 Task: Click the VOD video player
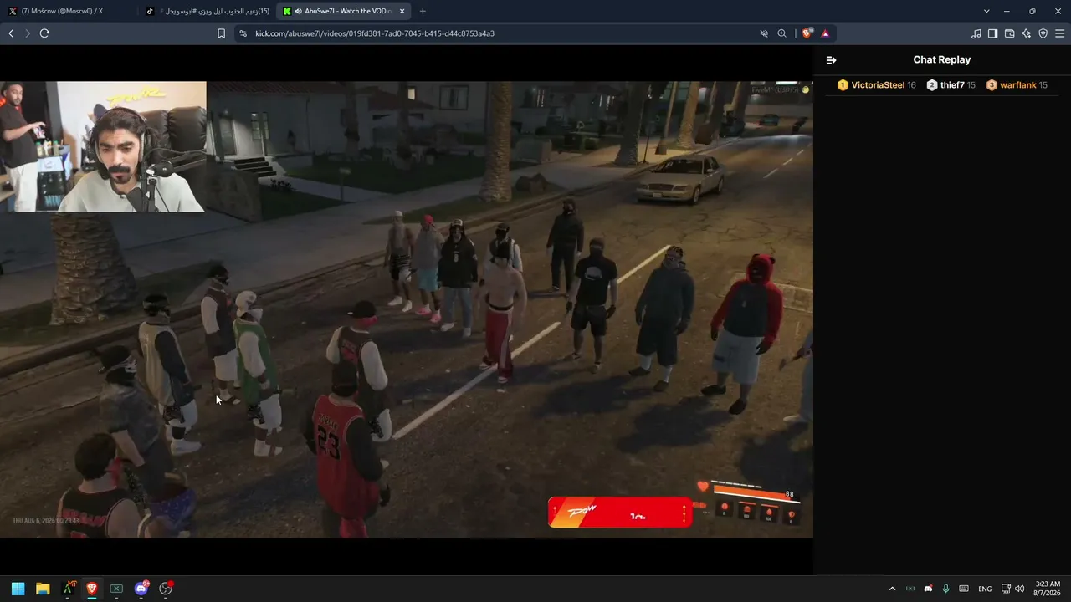tap(407, 309)
